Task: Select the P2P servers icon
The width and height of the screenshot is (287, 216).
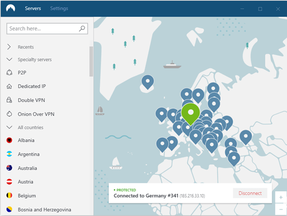Action: click(9, 73)
